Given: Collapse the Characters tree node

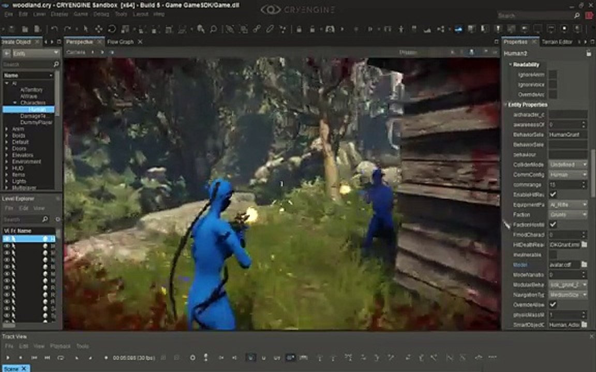Looking at the screenshot, I should [15, 102].
